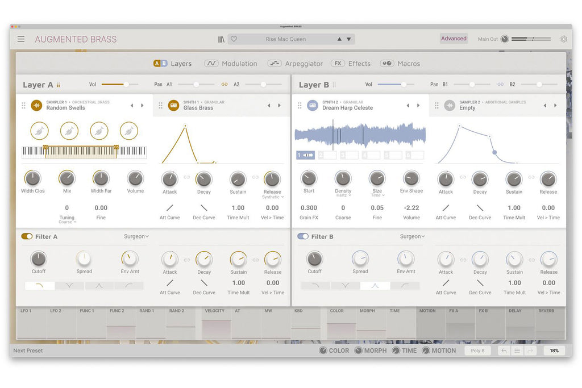
Task: Open the Density Hertz dropdown
Action: tap(343, 195)
